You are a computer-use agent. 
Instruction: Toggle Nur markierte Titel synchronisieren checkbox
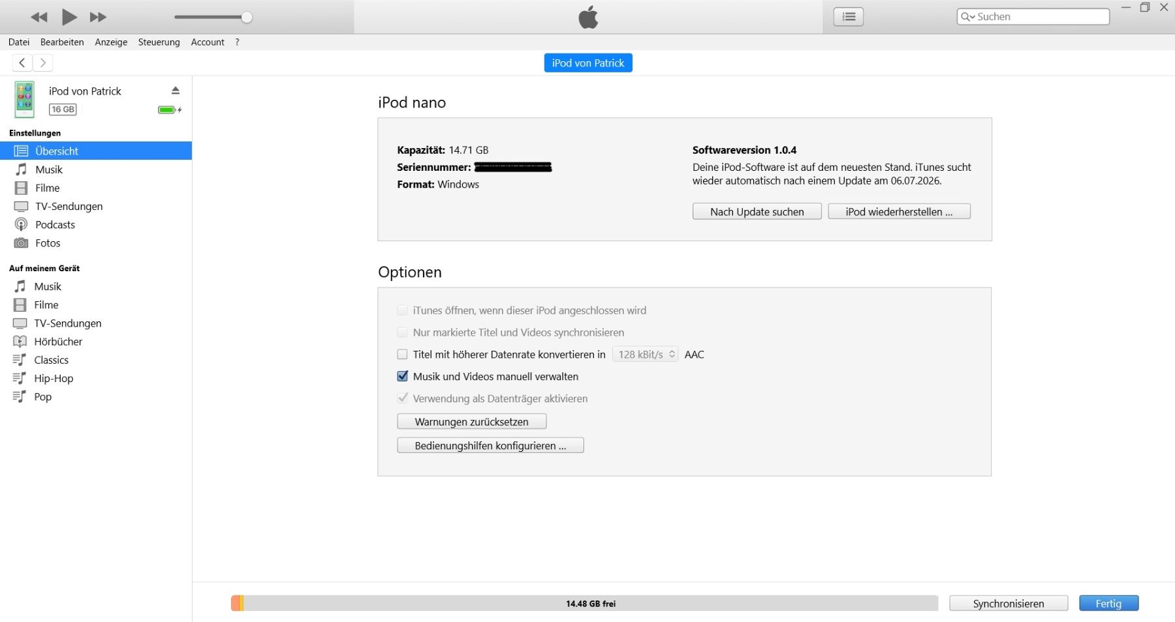tap(403, 333)
